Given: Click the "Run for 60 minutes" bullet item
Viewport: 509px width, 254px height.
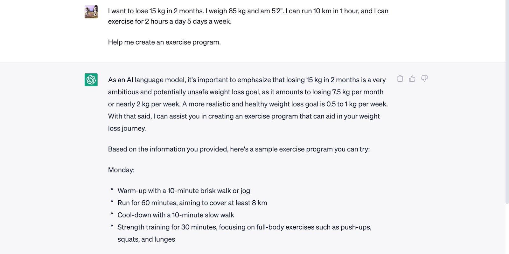Looking at the screenshot, I should pos(192,203).
